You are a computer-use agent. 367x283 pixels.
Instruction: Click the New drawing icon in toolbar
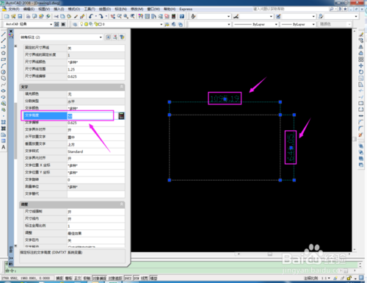pos(7,16)
